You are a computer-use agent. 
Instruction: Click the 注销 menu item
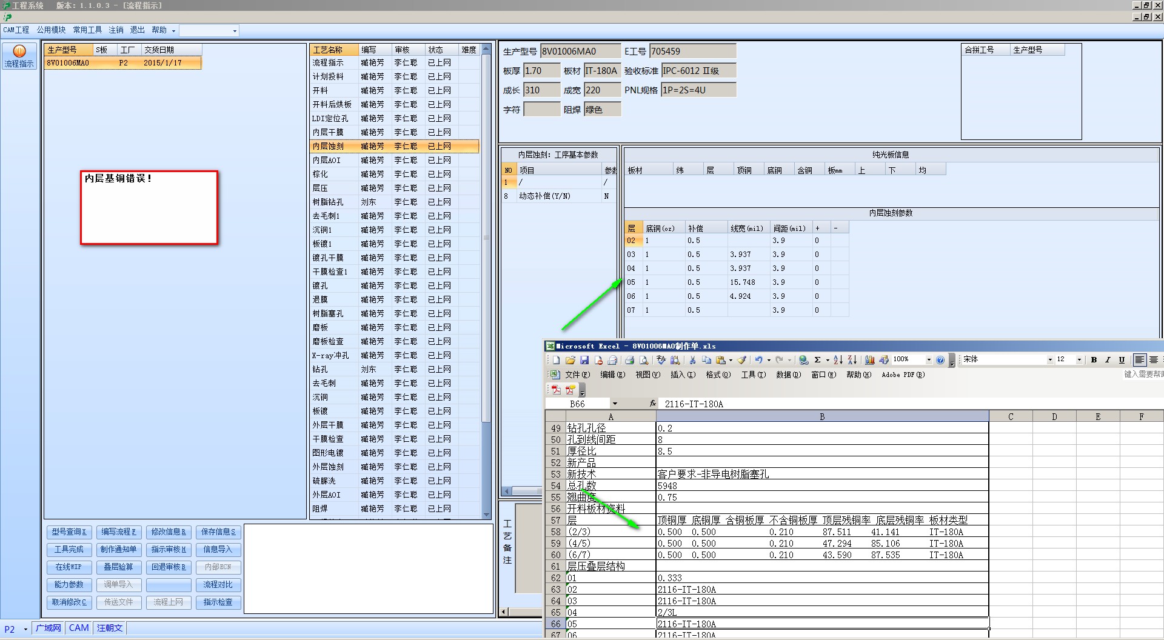(x=116, y=30)
